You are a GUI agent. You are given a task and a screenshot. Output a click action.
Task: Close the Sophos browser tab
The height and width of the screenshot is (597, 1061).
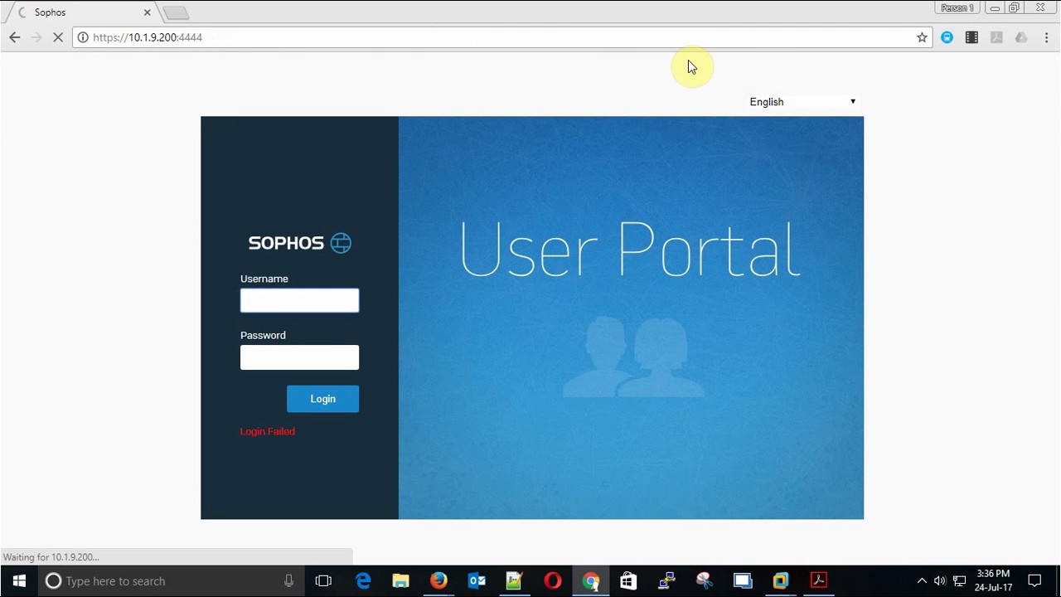point(148,12)
